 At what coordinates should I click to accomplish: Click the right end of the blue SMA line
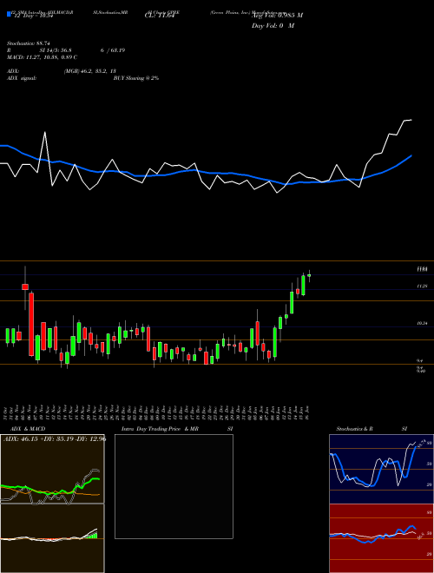pyautogui.click(x=411, y=155)
